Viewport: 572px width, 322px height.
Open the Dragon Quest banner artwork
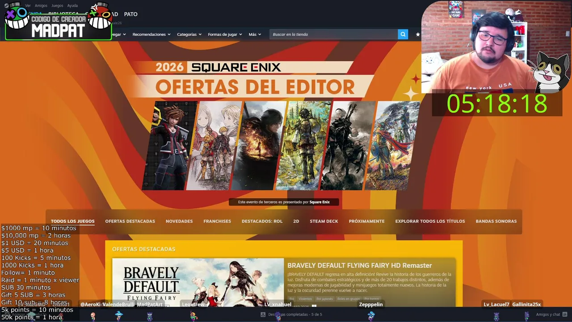pyautogui.click(x=393, y=145)
